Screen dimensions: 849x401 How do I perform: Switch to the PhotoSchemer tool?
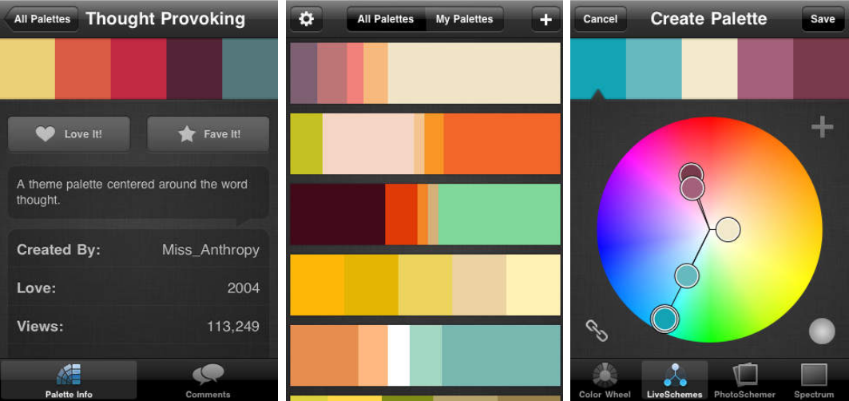(x=744, y=380)
